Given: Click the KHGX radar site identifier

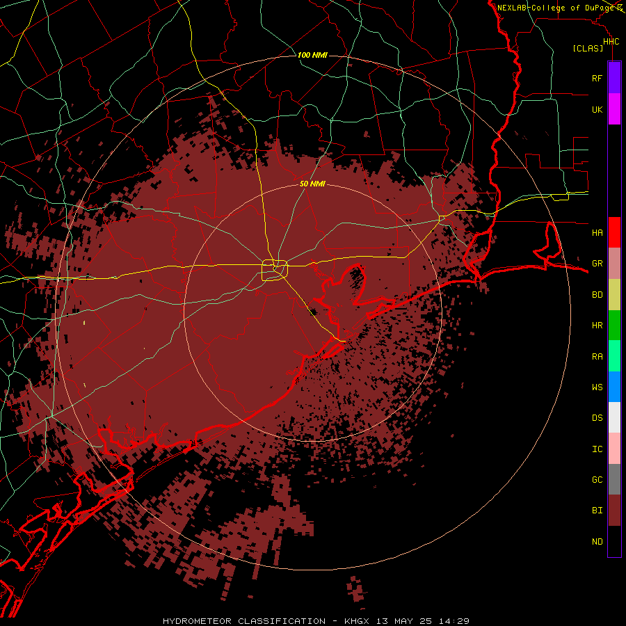Looking at the screenshot, I should click(357, 621).
